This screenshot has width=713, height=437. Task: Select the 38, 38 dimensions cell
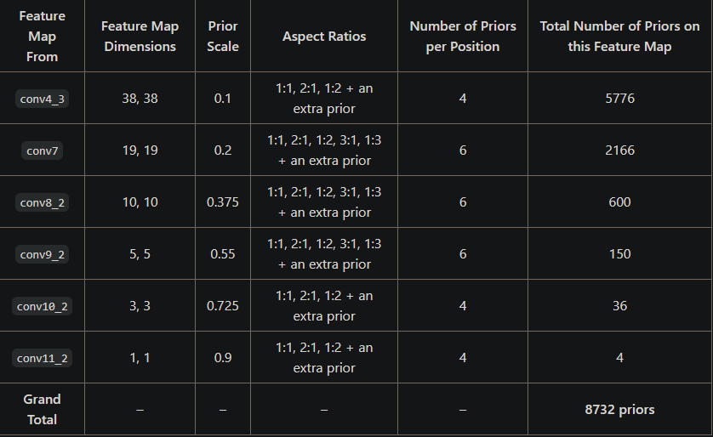pyautogui.click(x=140, y=98)
